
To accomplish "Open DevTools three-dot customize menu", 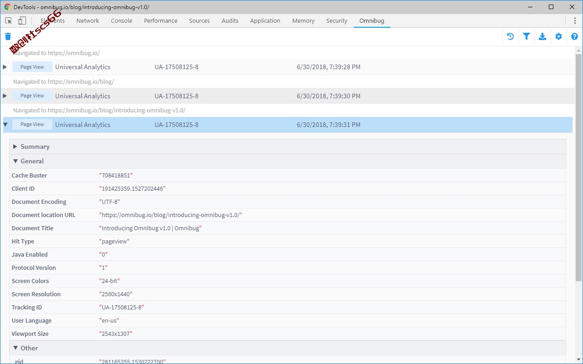I will click(574, 20).
